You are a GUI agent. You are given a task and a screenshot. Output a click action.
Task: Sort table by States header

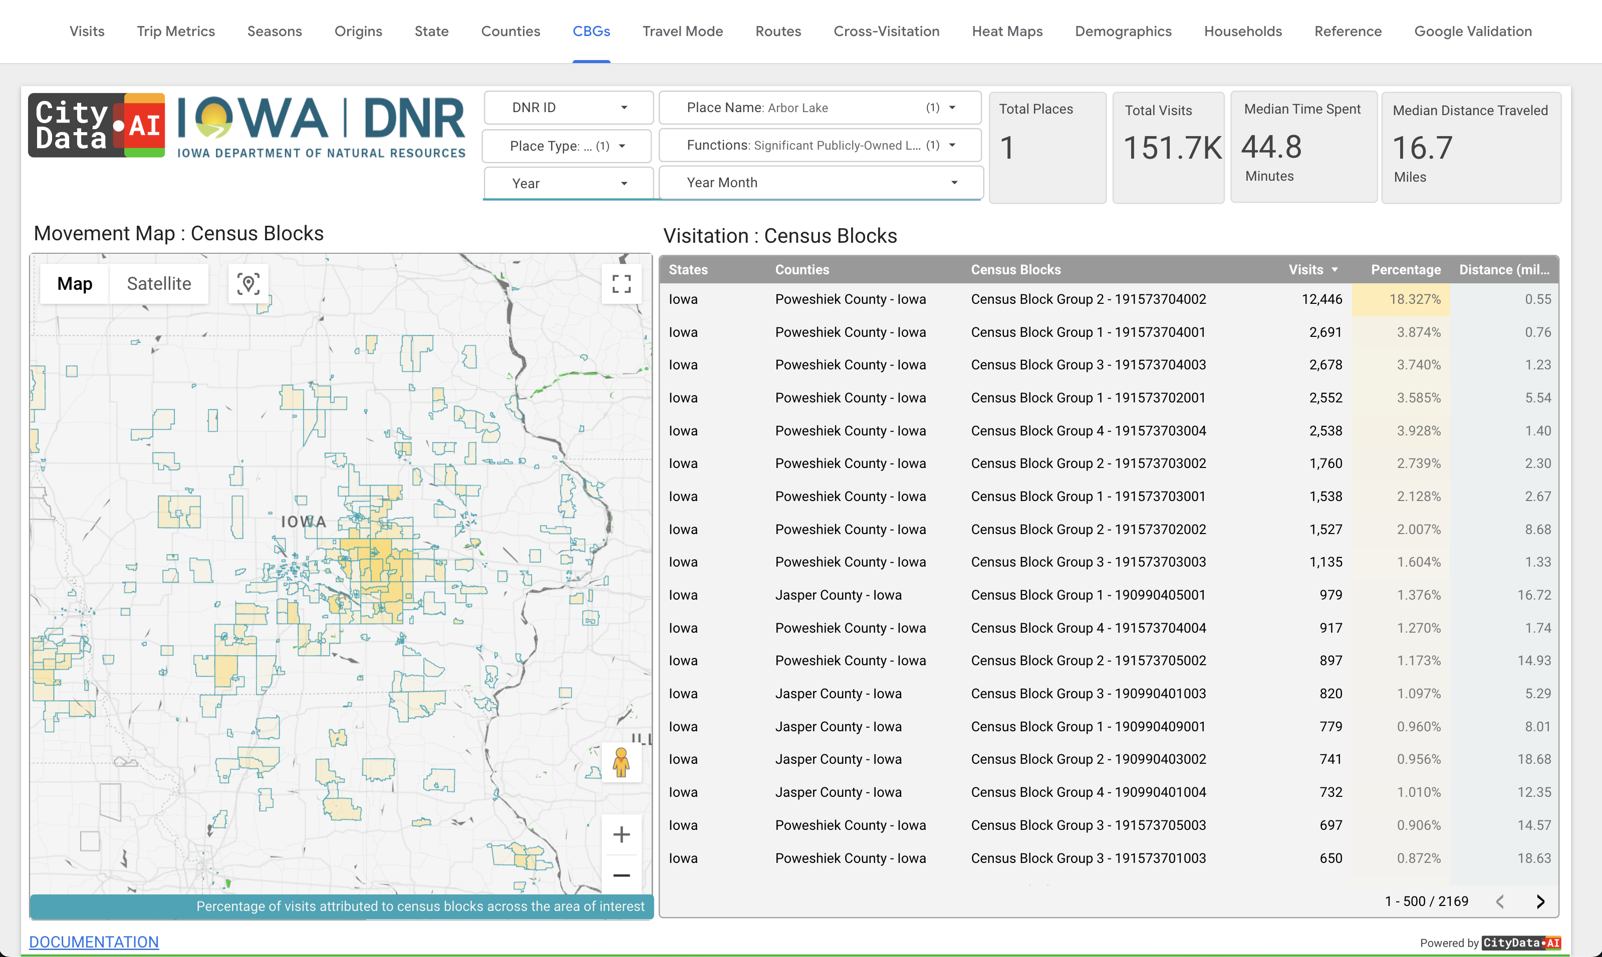pos(688,270)
